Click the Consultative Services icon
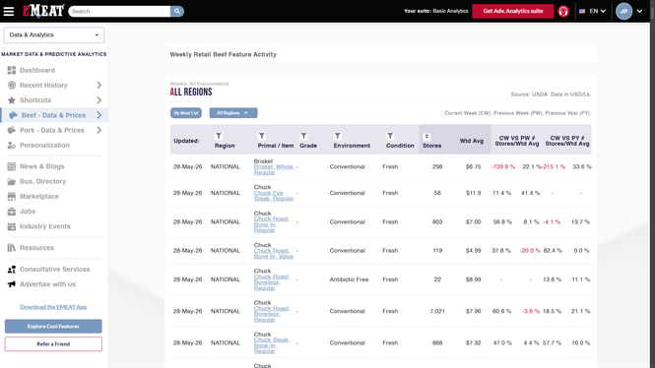Viewport: 655px width, 368px height. [x=12, y=270]
